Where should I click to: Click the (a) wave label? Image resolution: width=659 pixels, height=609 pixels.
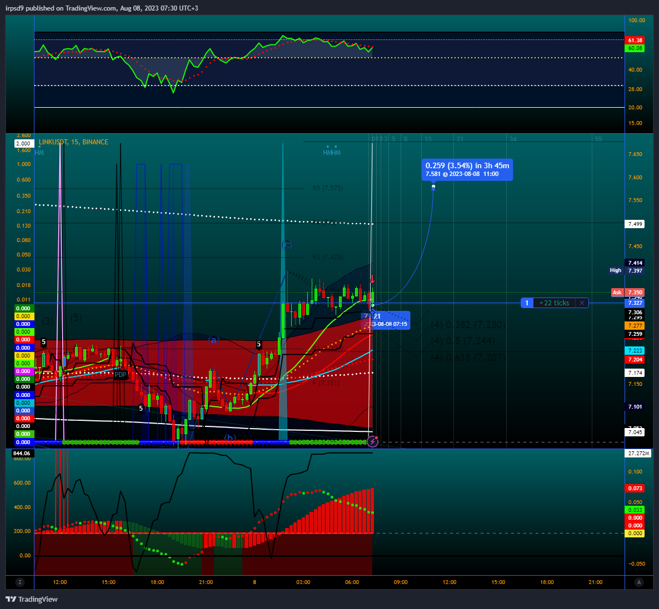point(214,340)
